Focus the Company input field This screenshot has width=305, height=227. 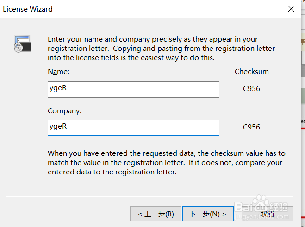tap(133, 128)
